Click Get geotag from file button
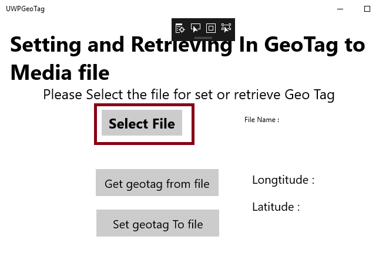 point(157,183)
